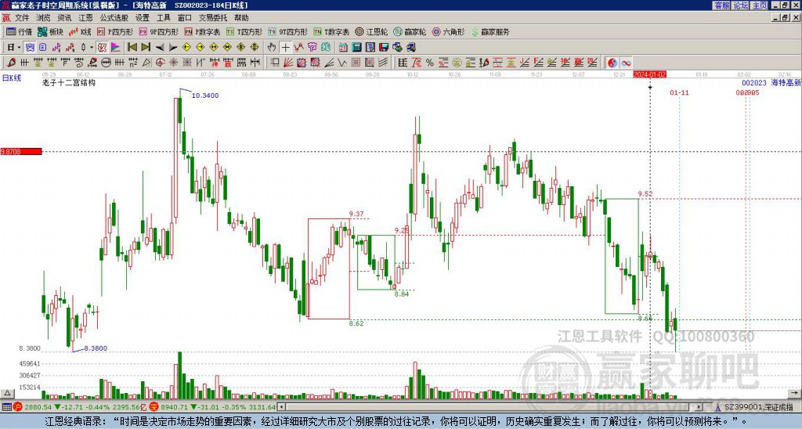The image size is (802, 429).
Task: Click the red 2024-01-02 date marker
Action: tap(649, 74)
